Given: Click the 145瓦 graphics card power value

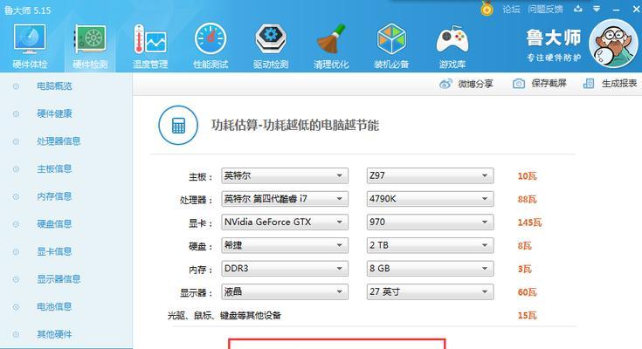Looking at the screenshot, I should (529, 222).
